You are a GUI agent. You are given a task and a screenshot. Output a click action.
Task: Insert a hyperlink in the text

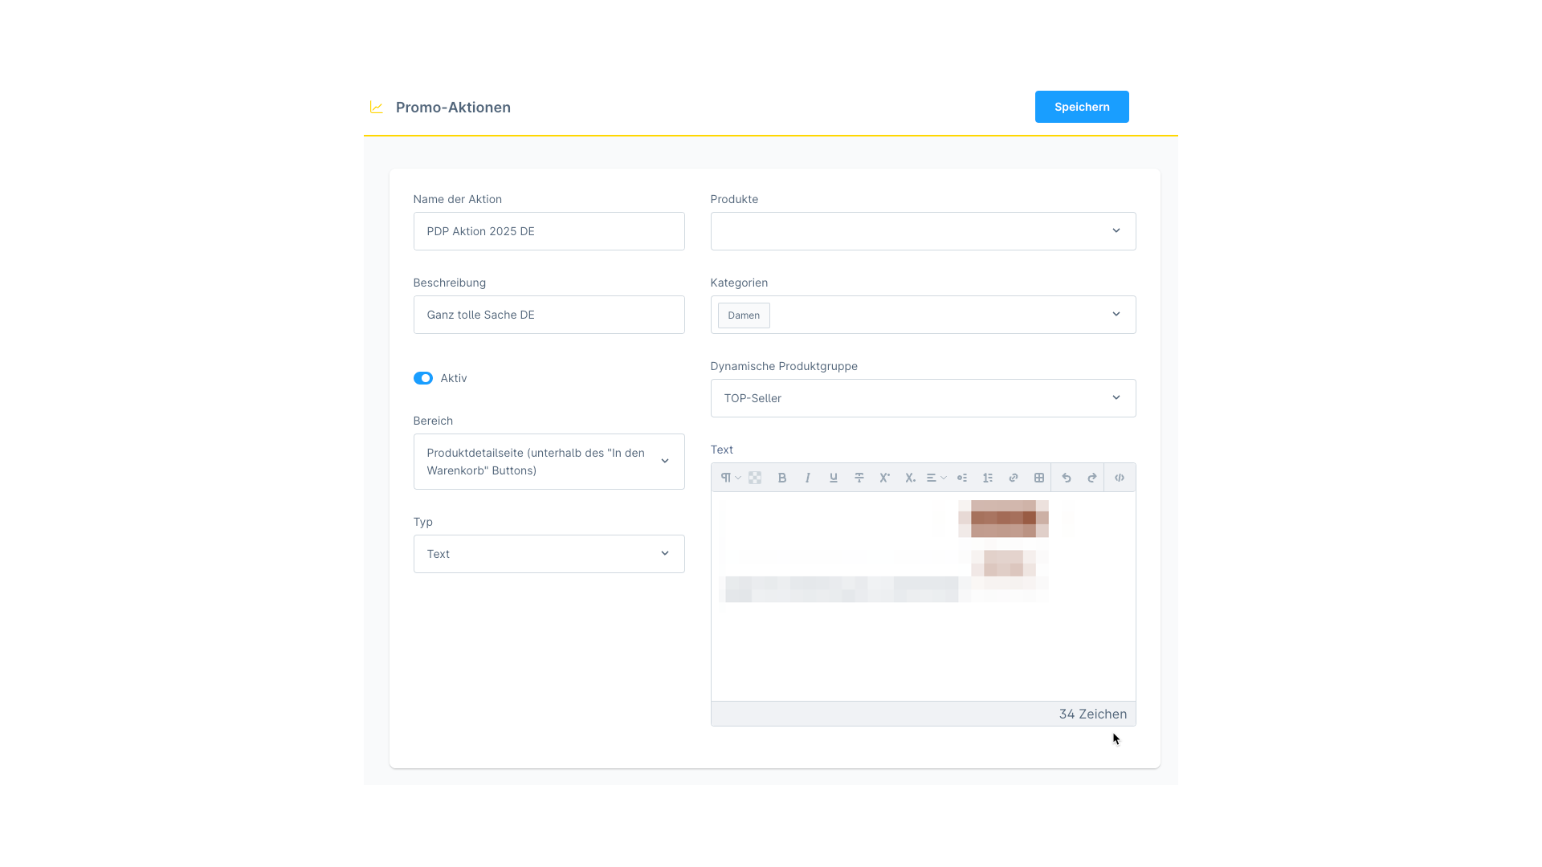(x=1014, y=478)
